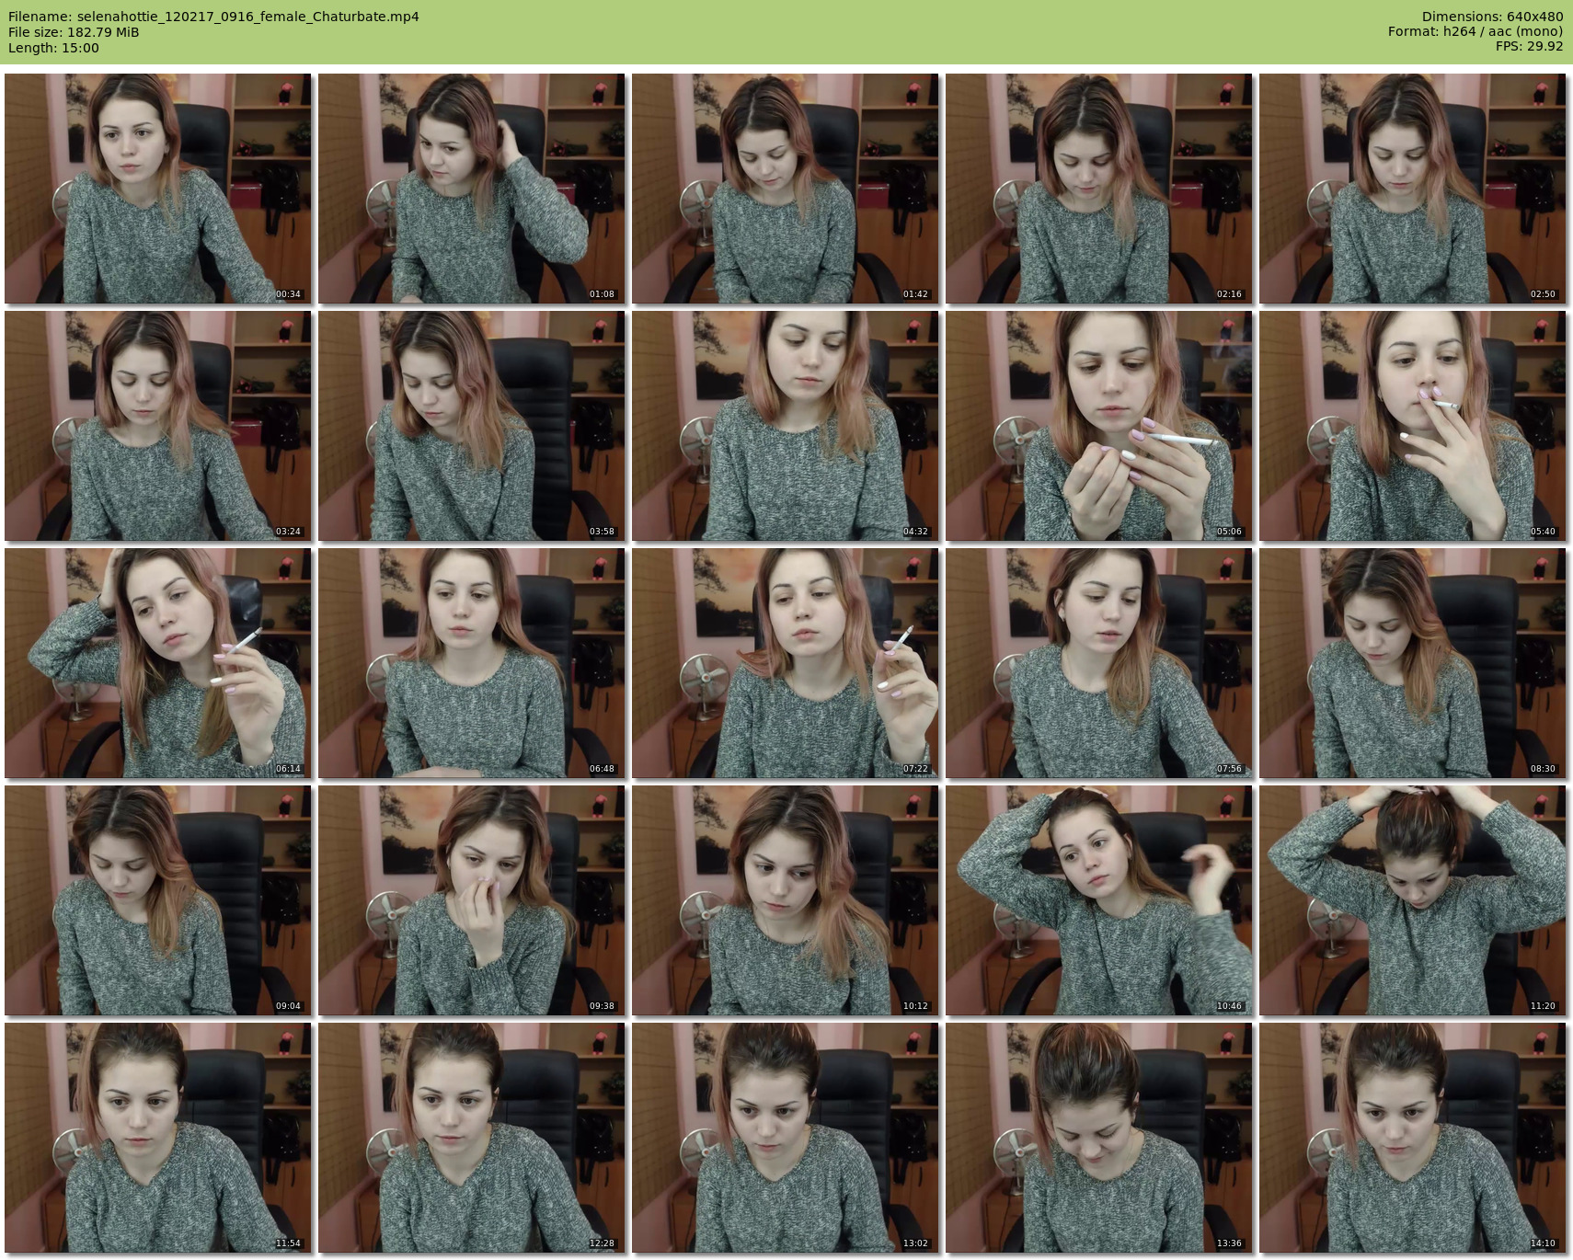View the thumbnail marked 11:20
The width and height of the screenshot is (1573, 1260).
click(x=1413, y=900)
